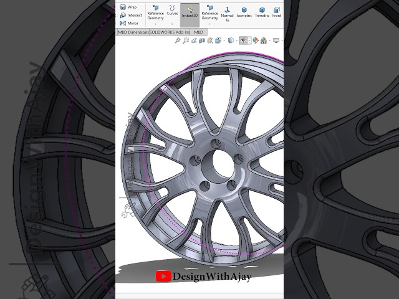Switch to the Front view
This screenshot has width=399, height=299.
click(277, 12)
